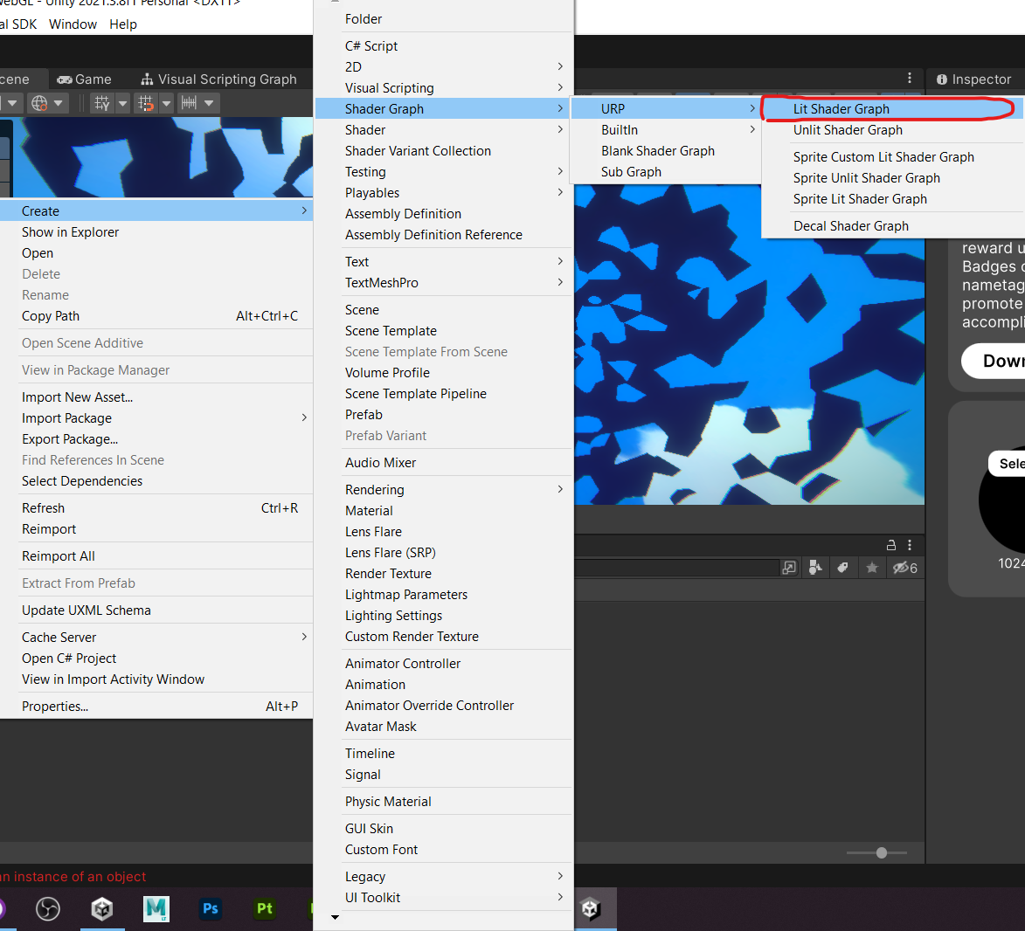This screenshot has height=931, width=1025.
Task: Expand the Legacy submenu
Action: click(x=560, y=876)
